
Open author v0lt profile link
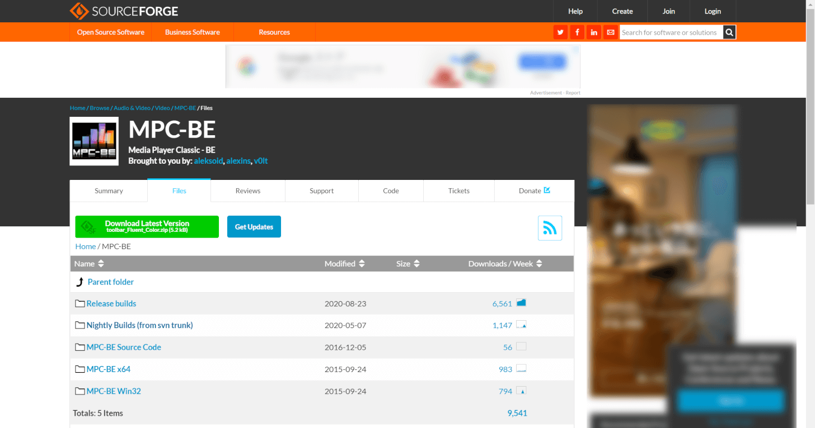261,161
